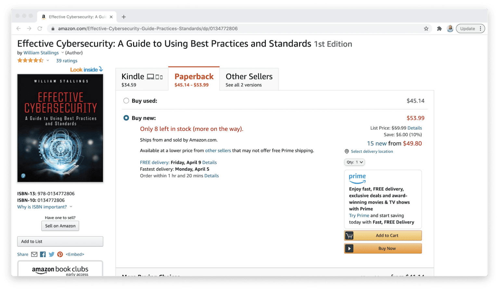Follow the 'other sellers' link

tap(218, 151)
